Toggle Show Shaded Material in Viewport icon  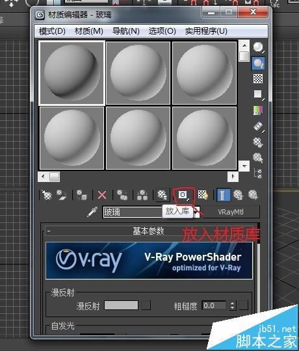203,195
